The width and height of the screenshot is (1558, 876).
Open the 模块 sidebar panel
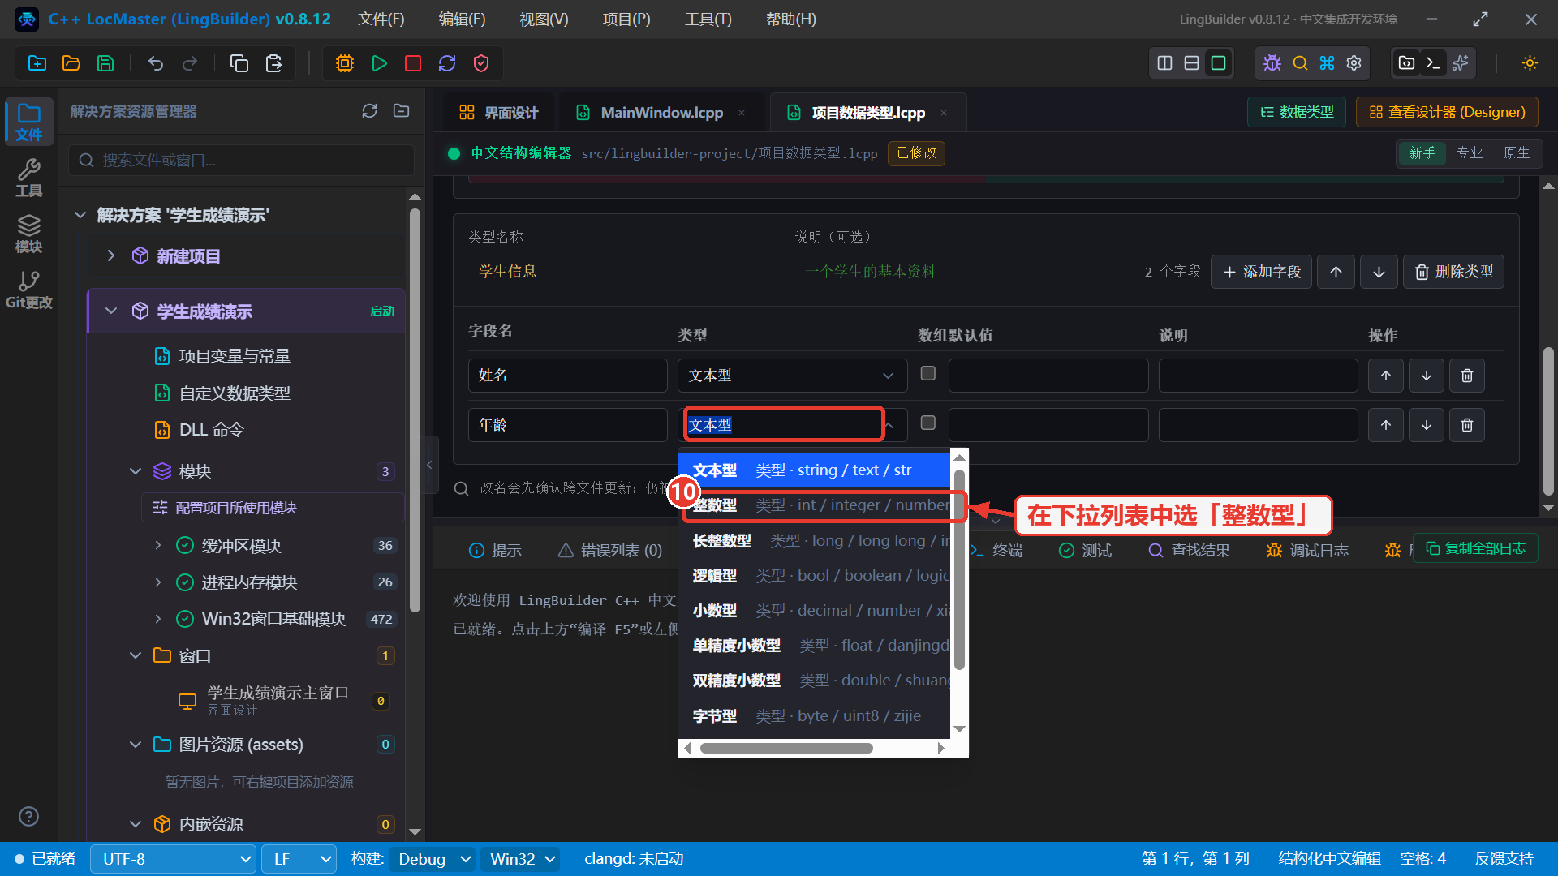(28, 234)
